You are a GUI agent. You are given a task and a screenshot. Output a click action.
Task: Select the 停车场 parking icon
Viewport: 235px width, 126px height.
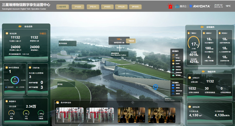point(173,85)
